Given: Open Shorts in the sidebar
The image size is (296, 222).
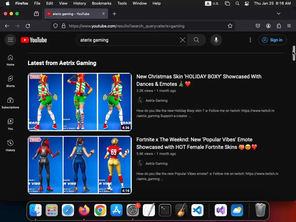Looking at the screenshot, I should (10, 82).
